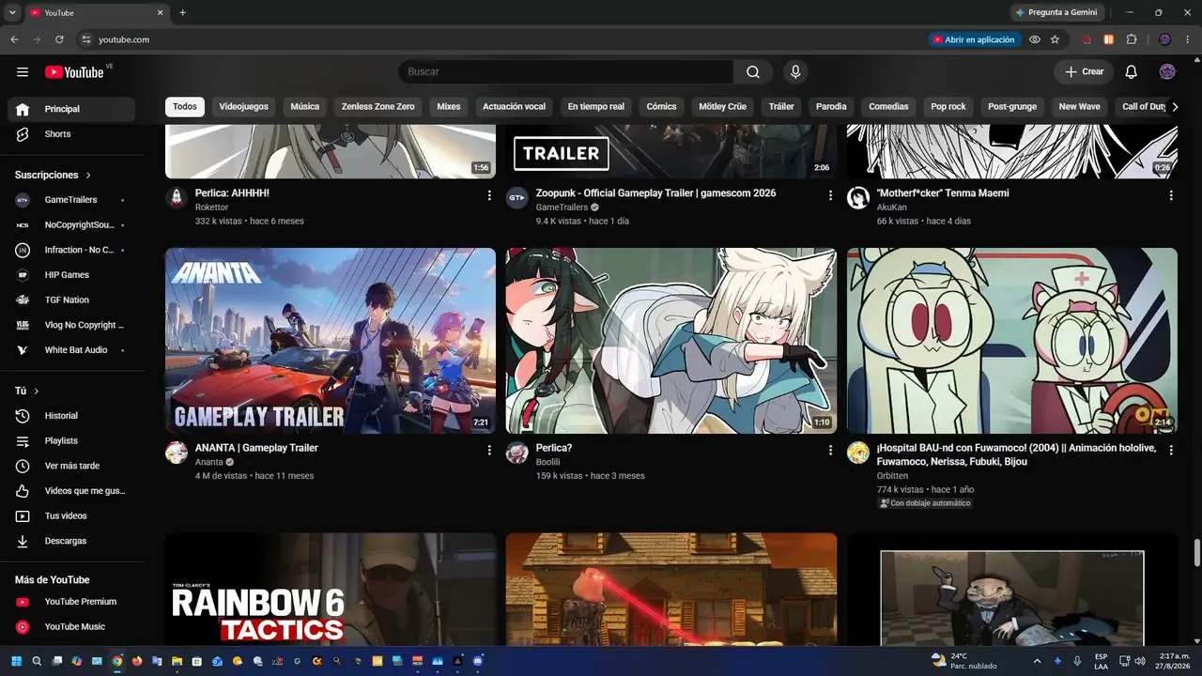Open the taskbar weather widget
Screen dimensions: 1202x676
(x=963, y=661)
